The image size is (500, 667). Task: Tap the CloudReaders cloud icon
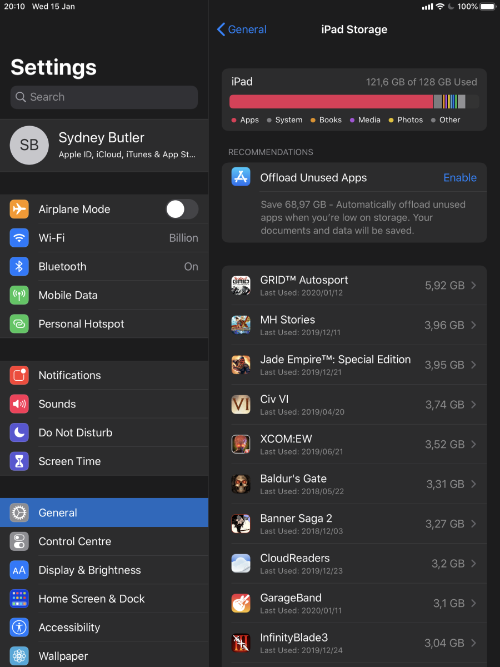[x=241, y=564]
